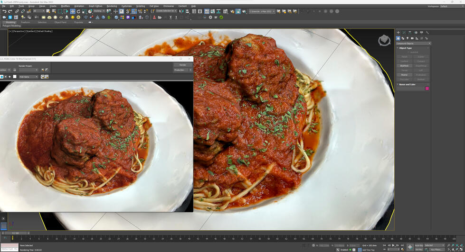Open the Compound Objects dropdown
465x252 pixels.
413,44
